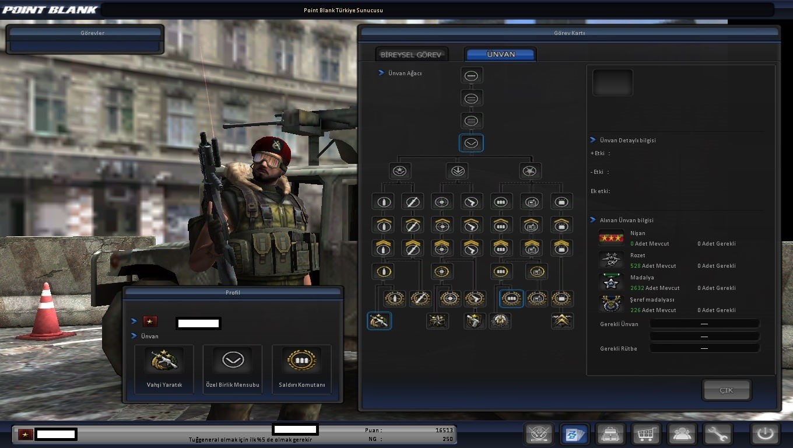793x448 pixels.
Task: Open the PB mission cards button
Action: coord(574,434)
